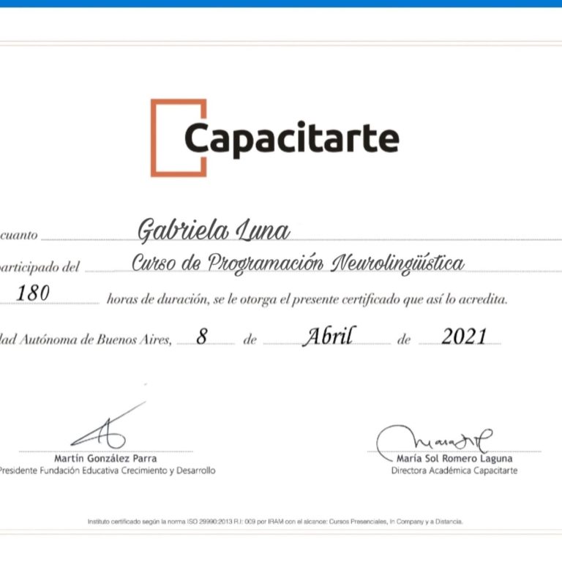562x562 pixels.
Task: Select the name María Sol Romero Laguna
Action: (x=454, y=458)
